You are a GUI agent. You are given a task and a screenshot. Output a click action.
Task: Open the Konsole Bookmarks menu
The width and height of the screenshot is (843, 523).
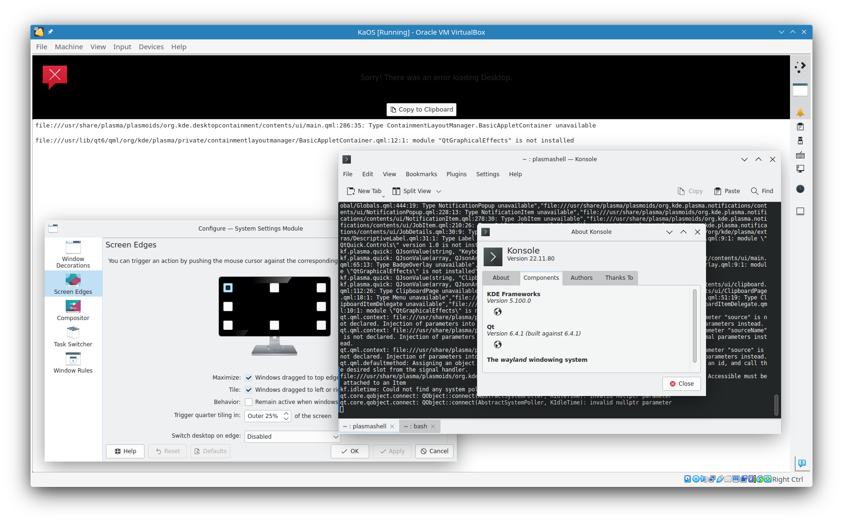421,174
